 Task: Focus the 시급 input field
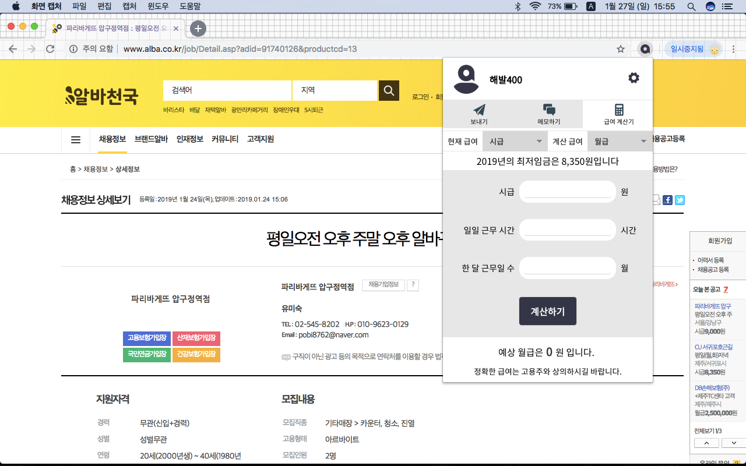[567, 192]
